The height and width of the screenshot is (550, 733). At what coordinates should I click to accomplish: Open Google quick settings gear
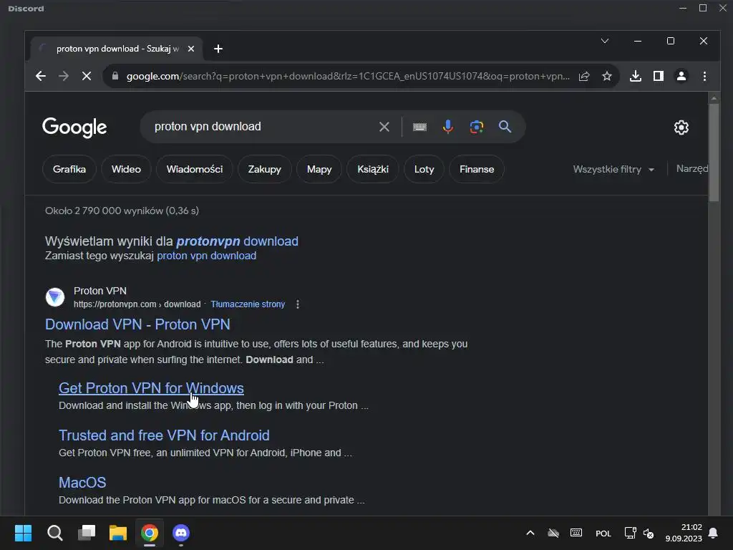pyautogui.click(x=681, y=127)
